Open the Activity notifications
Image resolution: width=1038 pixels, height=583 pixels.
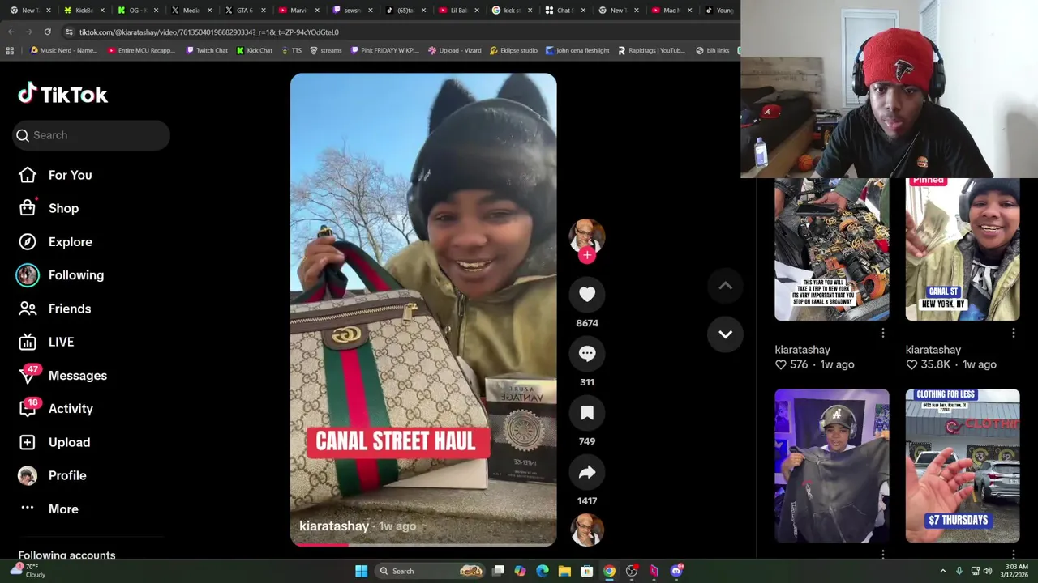(57, 408)
